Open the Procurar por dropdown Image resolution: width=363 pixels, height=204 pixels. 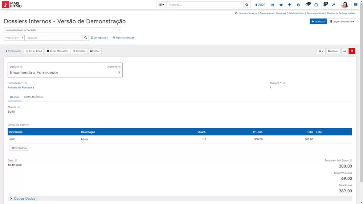point(14,38)
